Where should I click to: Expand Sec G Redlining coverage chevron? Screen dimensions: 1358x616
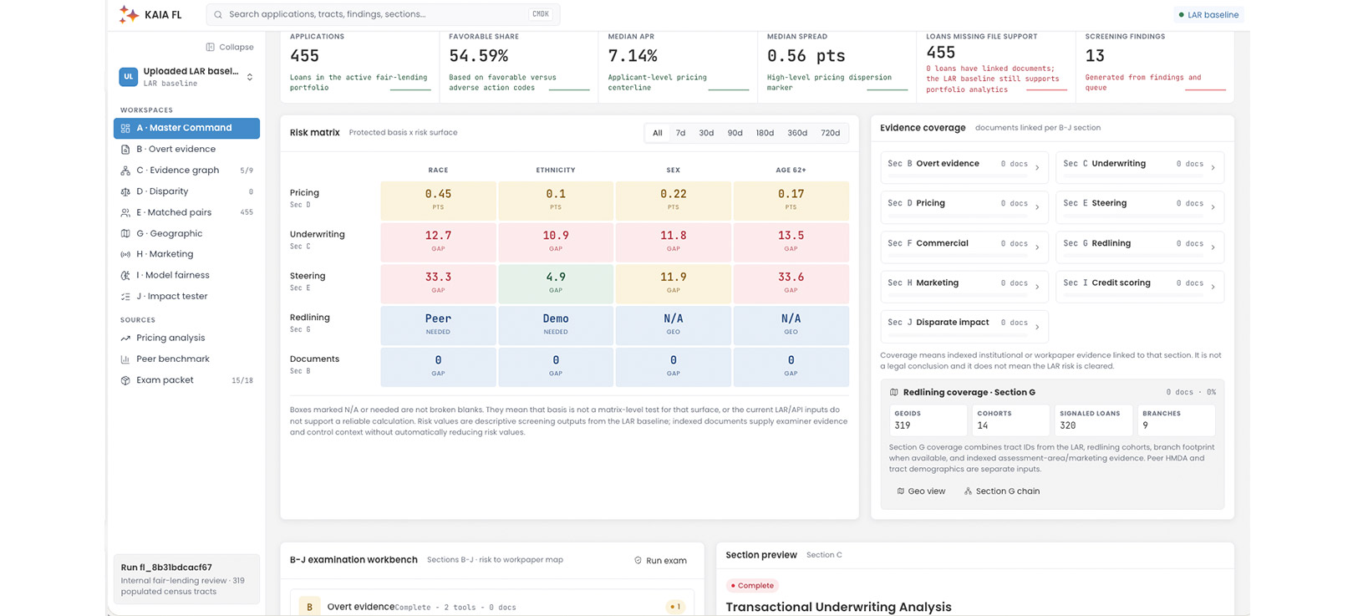(1213, 247)
